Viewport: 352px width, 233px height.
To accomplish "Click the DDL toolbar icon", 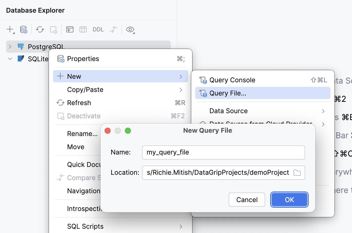I will click(x=98, y=29).
